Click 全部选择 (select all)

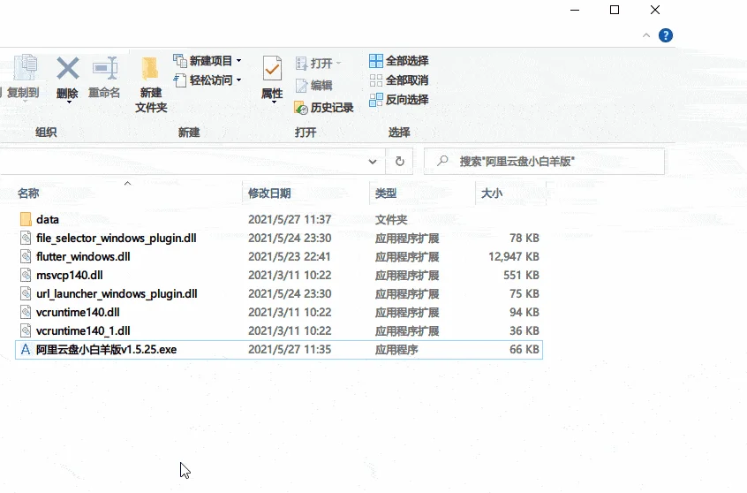pyautogui.click(x=399, y=61)
